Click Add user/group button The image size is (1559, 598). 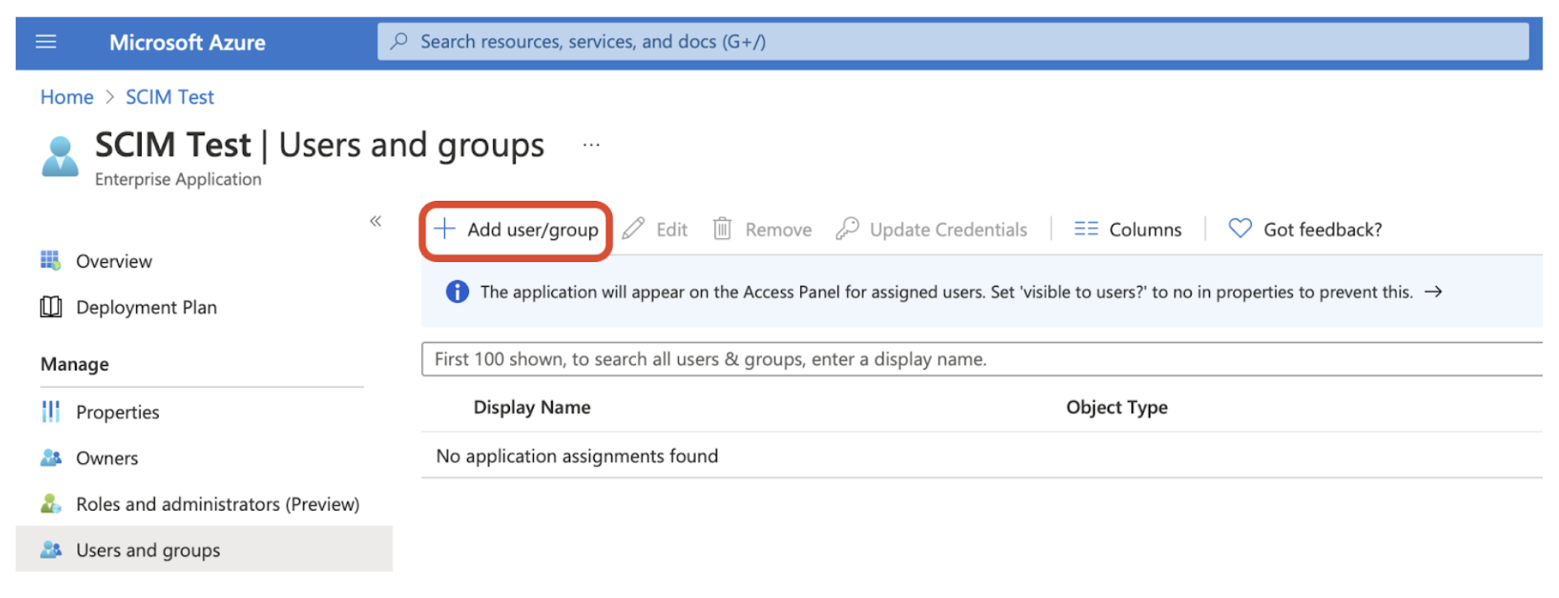pos(516,230)
